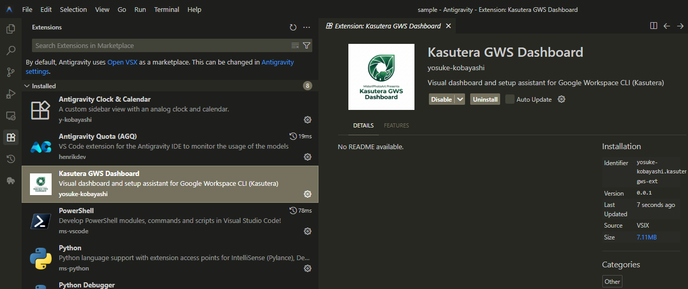Open the Search view in activity bar
Image resolution: width=688 pixels, height=289 pixels.
[10, 51]
